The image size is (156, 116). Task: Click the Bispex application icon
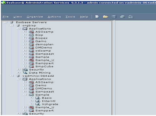point(31,38)
